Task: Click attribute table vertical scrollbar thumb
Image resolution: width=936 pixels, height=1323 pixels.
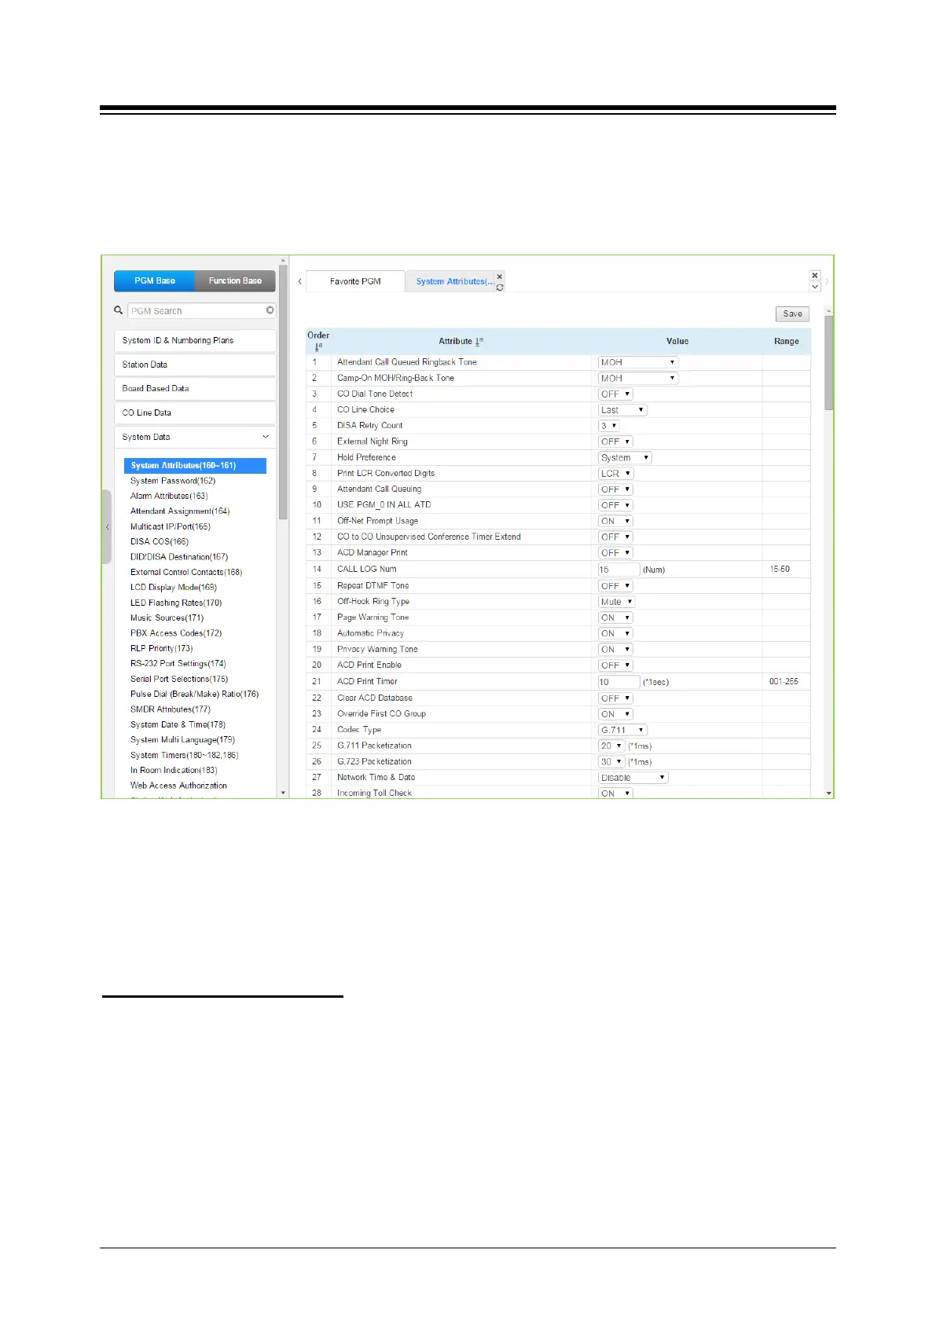Action: (828, 363)
